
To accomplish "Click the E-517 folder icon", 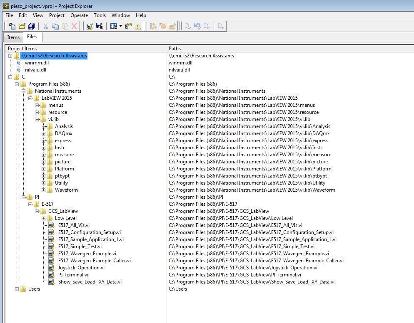I will (x=36, y=204).
